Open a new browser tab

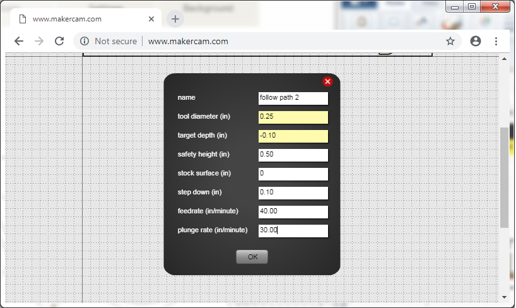pos(175,19)
